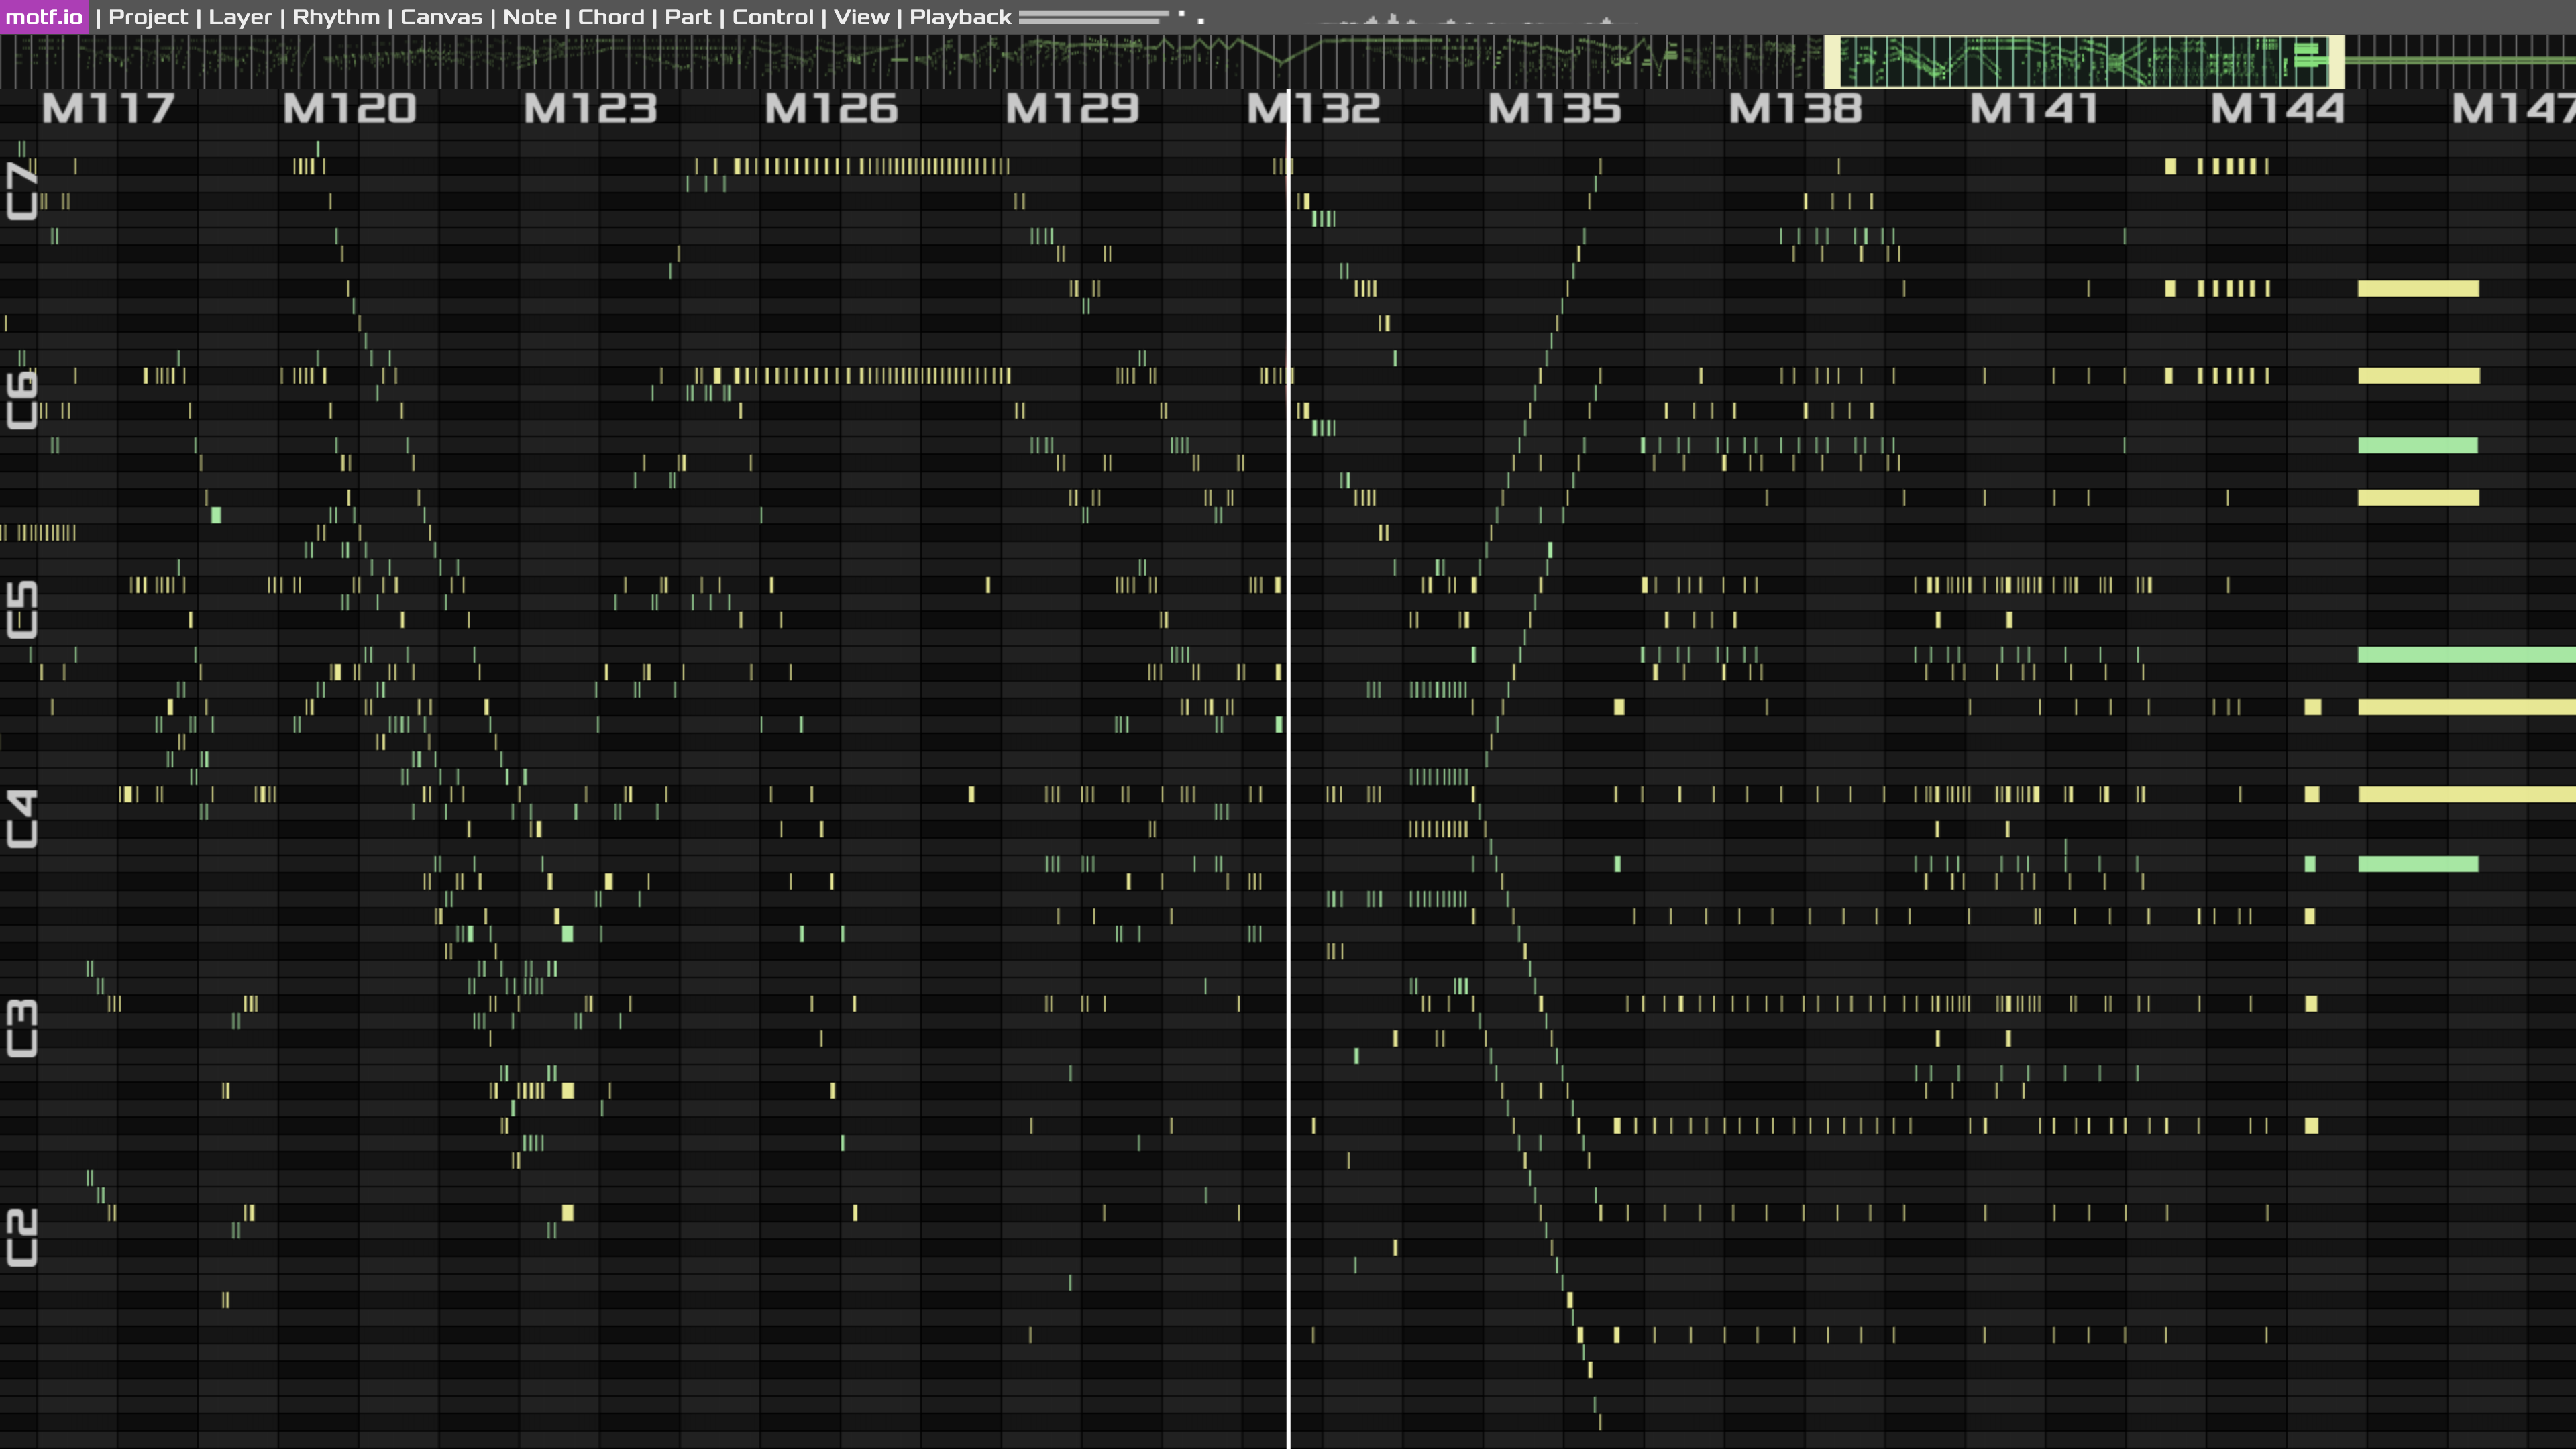Click the C3 pitch label
Image resolution: width=2576 pixels, height=1449 pixels.
pyautogui.click(x=22, y=1028)
